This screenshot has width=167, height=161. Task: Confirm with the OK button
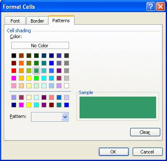[x=114, y=152]
